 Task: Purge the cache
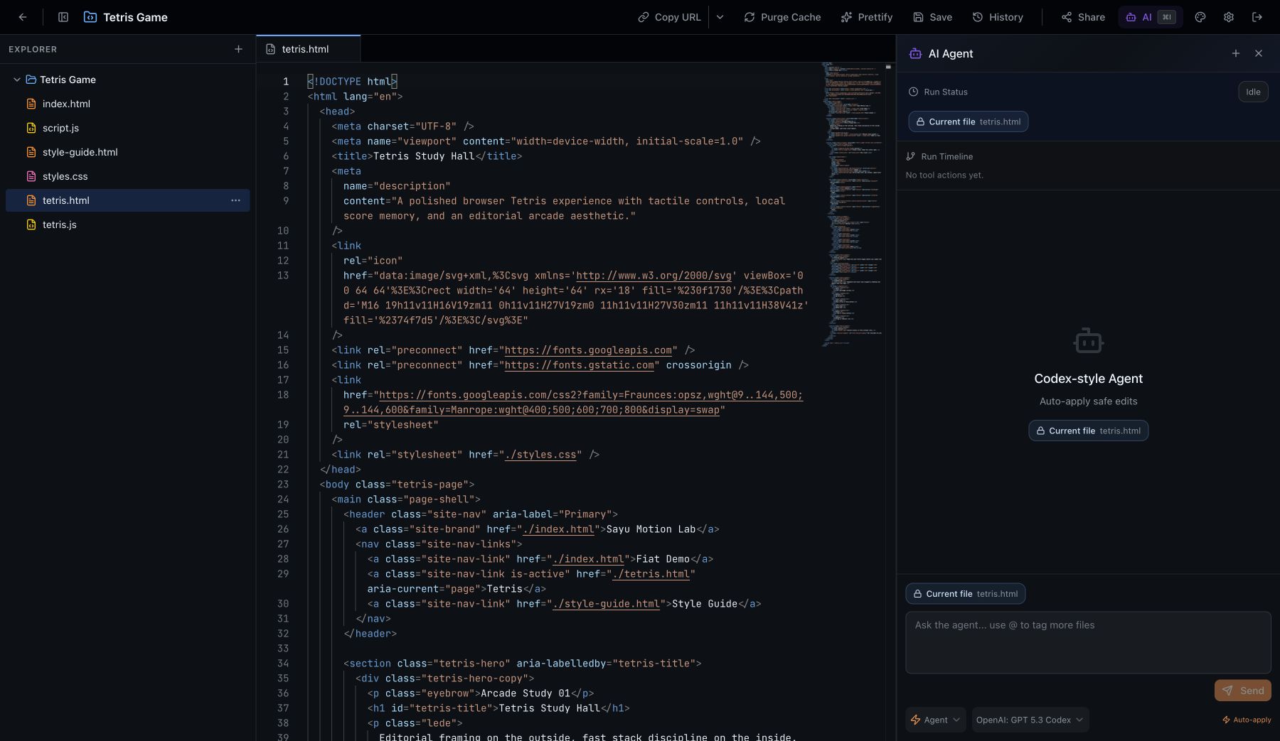(782, 17)
